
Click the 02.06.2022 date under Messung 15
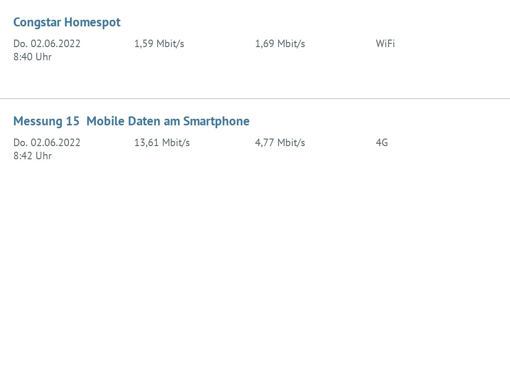[56, 143]
